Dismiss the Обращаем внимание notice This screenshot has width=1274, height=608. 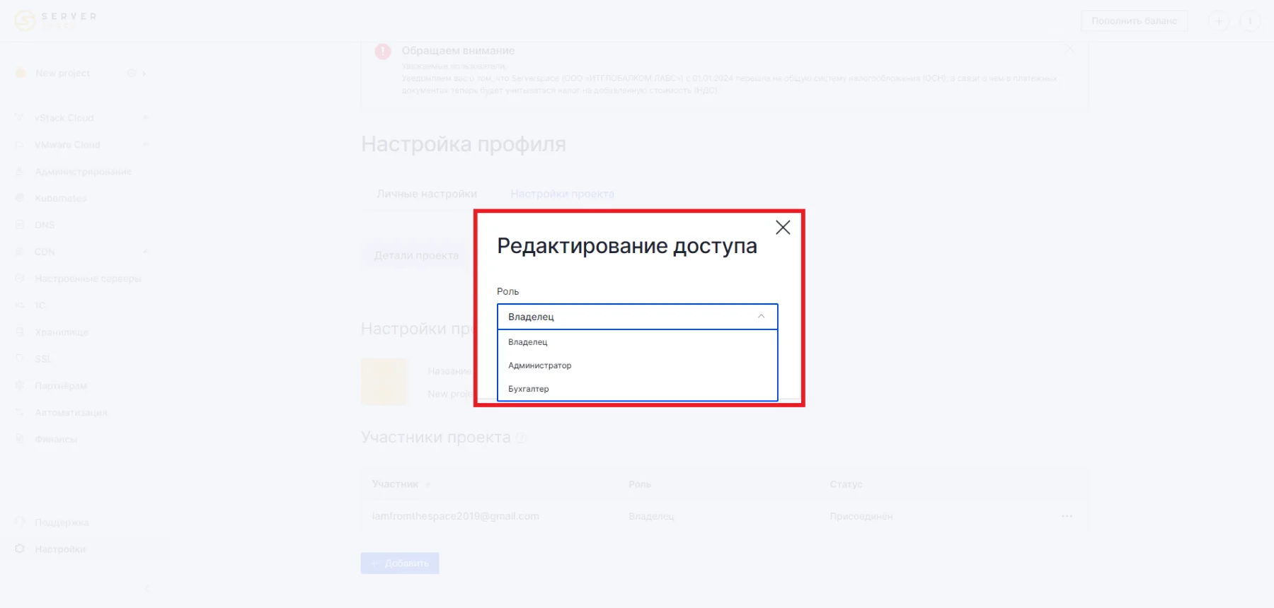pos(1070,49)
